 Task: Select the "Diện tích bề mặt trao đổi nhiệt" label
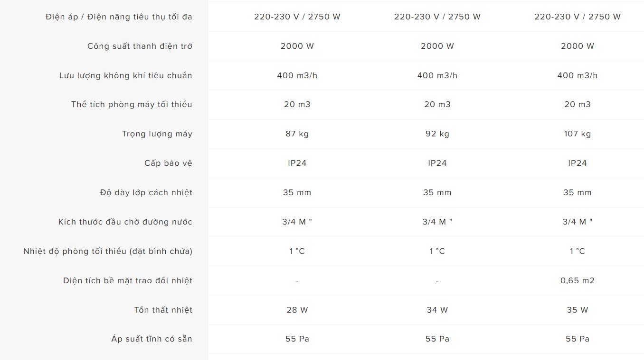(x=127, y=280)
